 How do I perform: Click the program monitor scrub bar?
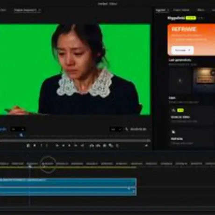pos(75,141)
